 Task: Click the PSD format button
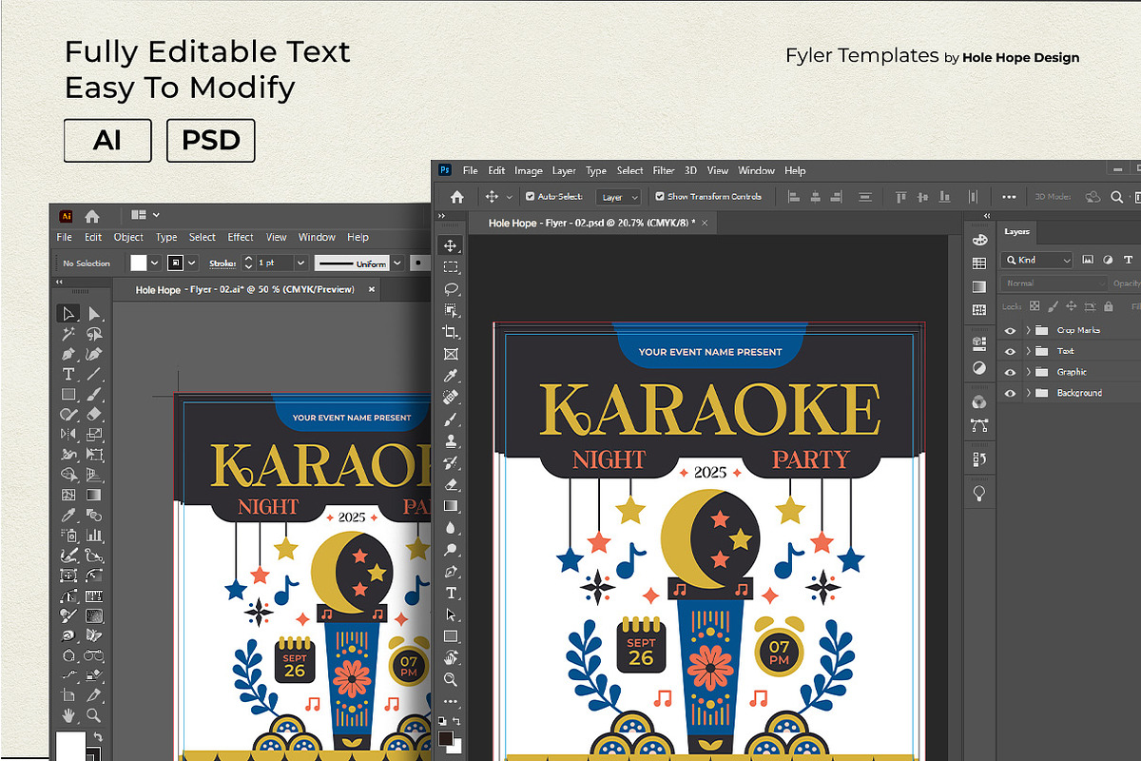pyautogui.click(x=211, y=141)
